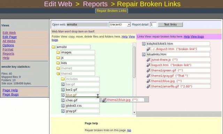The width and height of the screenshot is (223, 134).
Task: Click the images folder icon
Action: [x=58, y=52]
